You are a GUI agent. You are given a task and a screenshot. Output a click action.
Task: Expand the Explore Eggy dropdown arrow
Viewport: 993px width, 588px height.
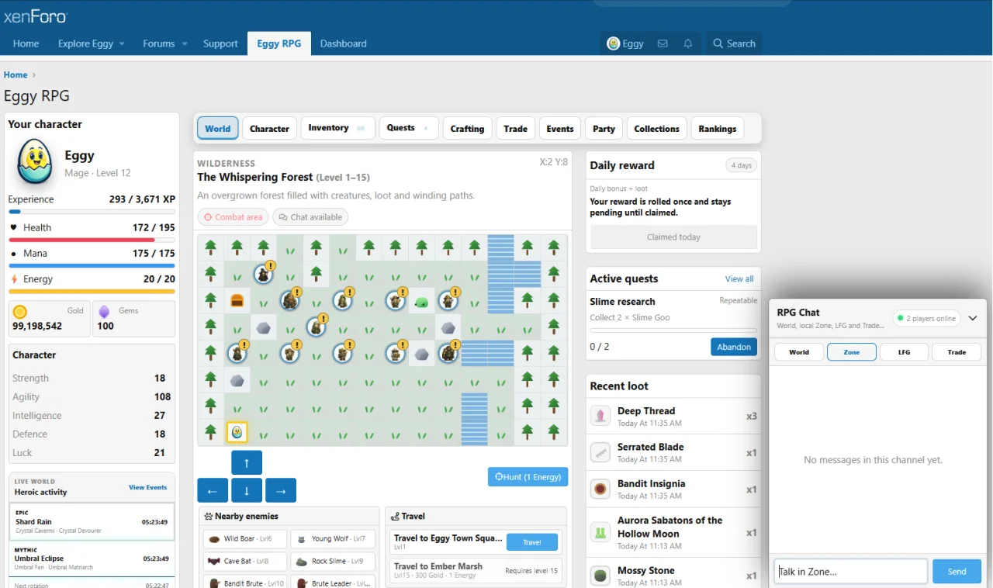pyautogui.click(x=122, y=44)
